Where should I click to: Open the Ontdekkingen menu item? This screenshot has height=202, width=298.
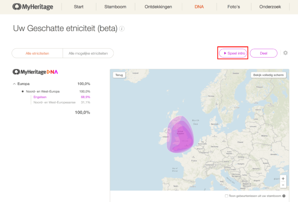[158, 7]
